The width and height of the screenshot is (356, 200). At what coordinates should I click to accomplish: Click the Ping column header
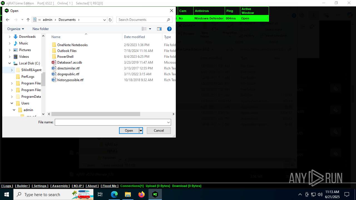tap(232, 11)
